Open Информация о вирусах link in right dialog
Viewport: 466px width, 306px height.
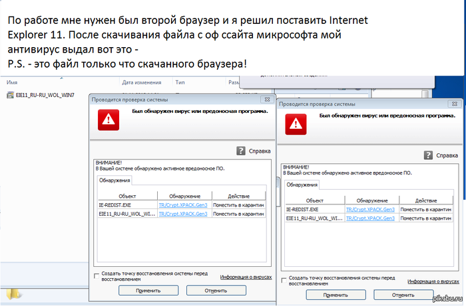tap(433, 281)
